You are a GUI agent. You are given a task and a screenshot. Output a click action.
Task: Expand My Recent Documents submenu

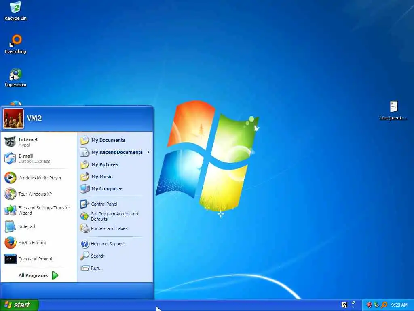point(115,152)
